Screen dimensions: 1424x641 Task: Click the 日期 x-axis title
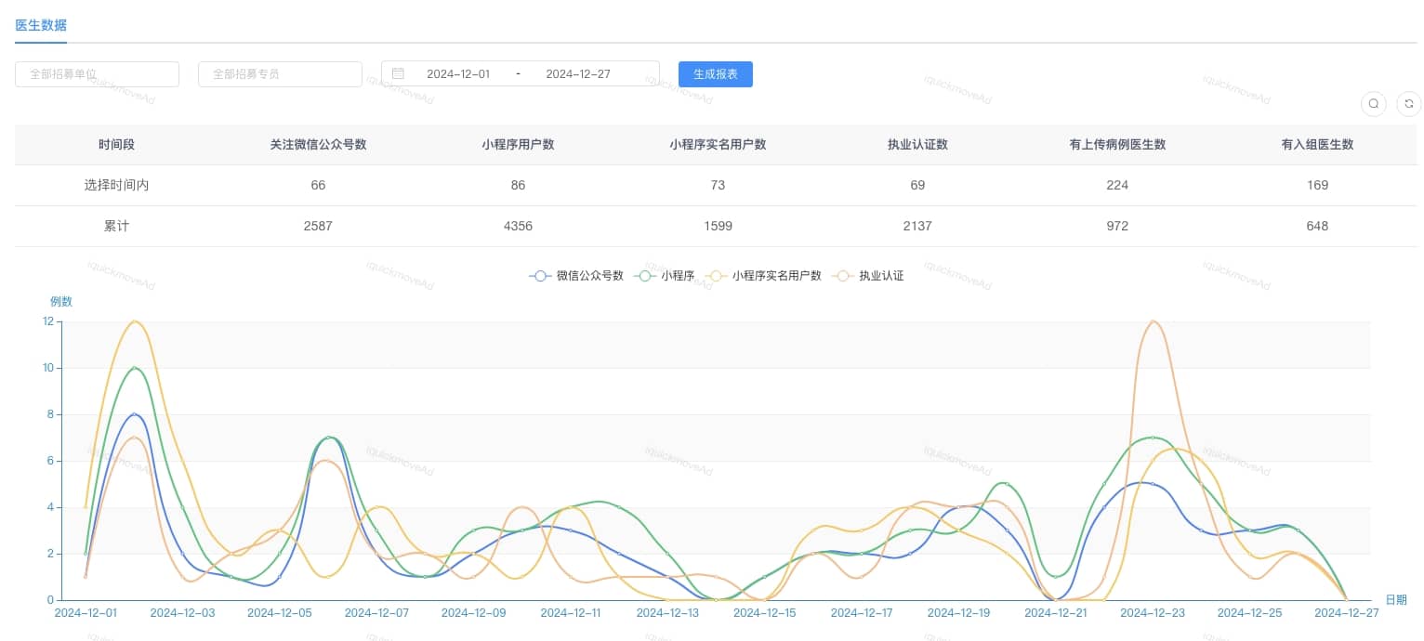[x=1396, y=600]
